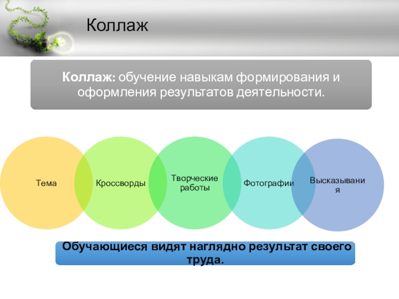Click the blue circle "Высказывания"
The height and width of the screenshot is (299, 399).
(338, 185)
